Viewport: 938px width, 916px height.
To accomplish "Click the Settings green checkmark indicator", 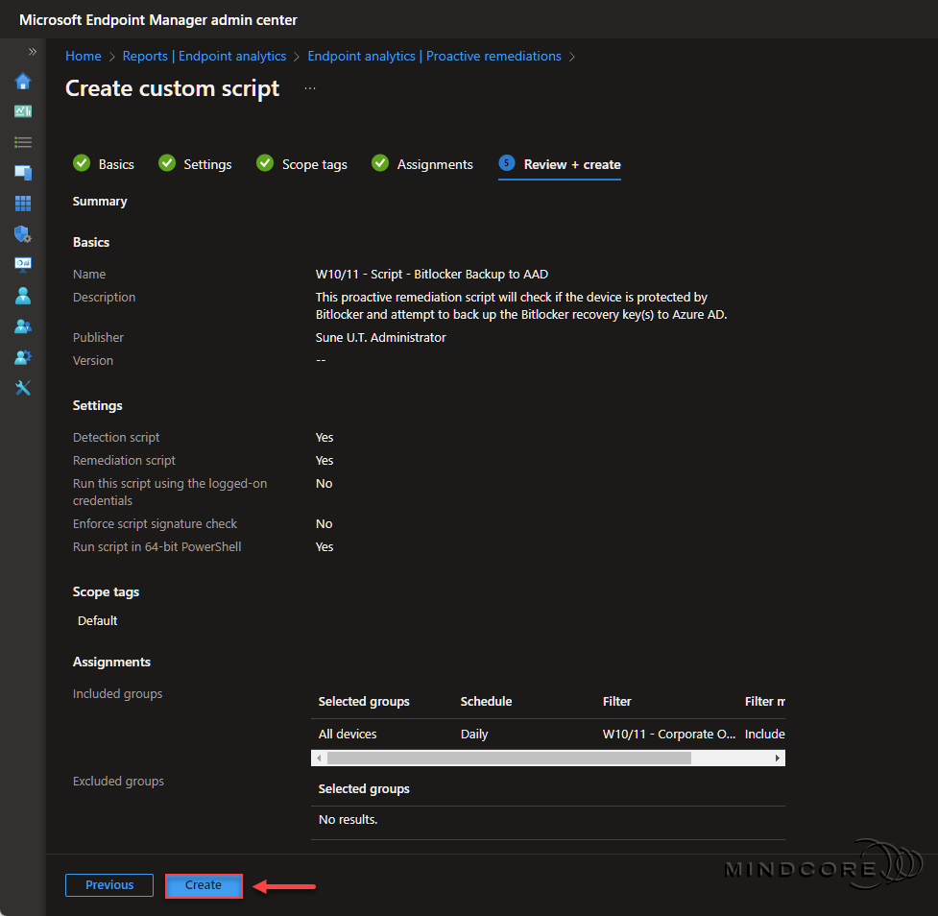I will [x=166, y=163].
